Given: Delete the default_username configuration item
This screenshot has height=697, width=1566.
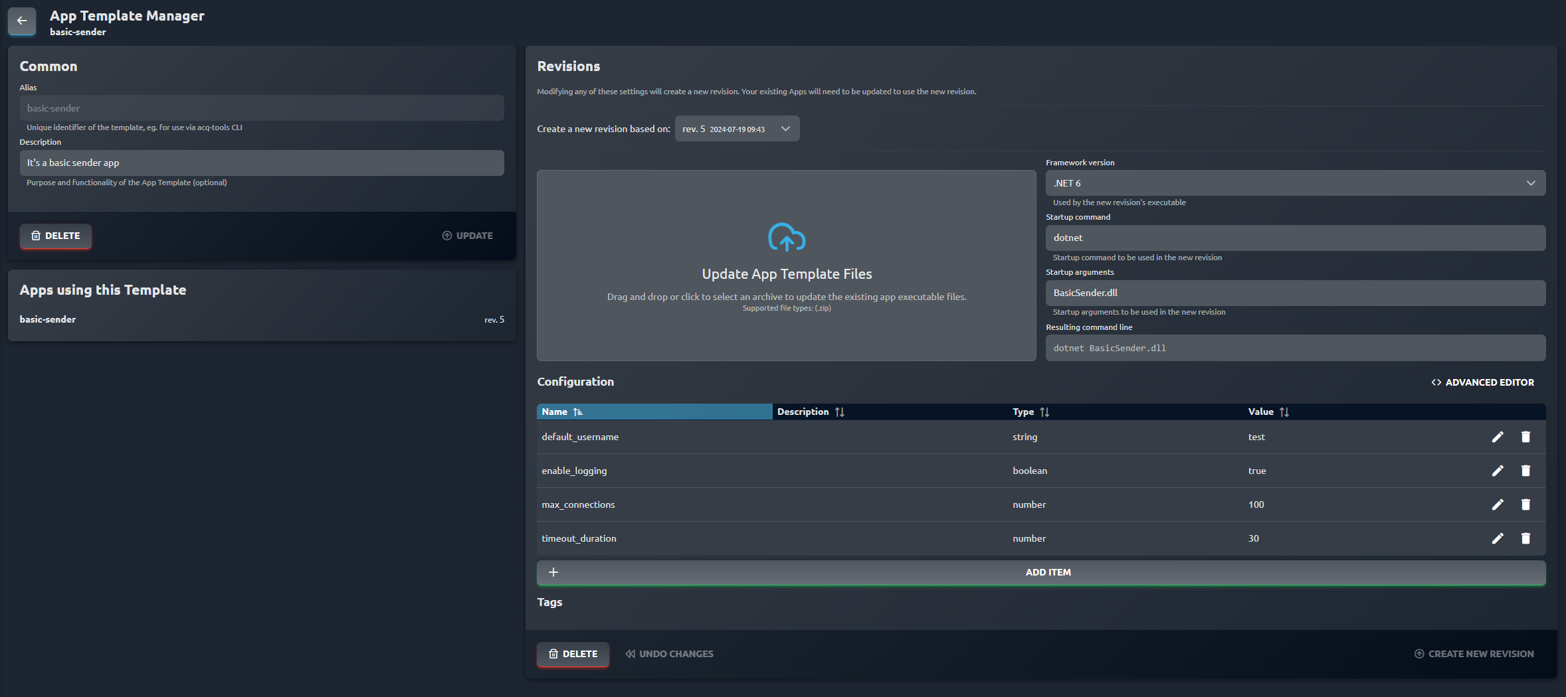Looking at the screenshot, I should tap(1525, 437).
